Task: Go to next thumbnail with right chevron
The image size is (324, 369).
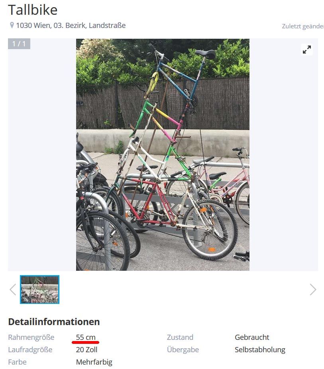Action: [x=313, y=290]
